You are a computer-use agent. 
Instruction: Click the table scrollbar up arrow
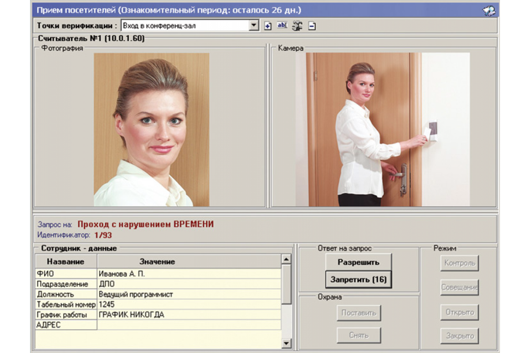pos(287,259)
